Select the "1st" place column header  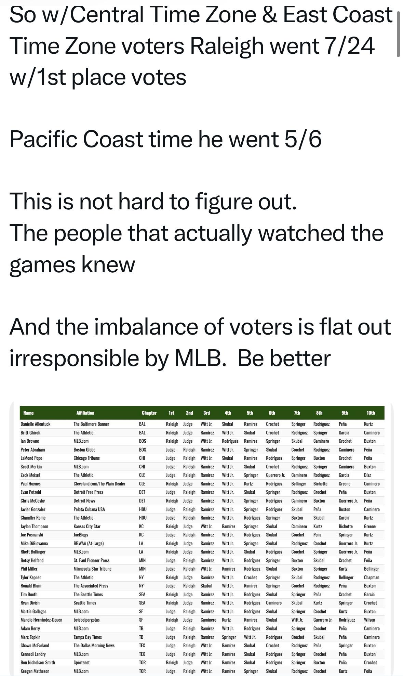(x=171, y=413)
